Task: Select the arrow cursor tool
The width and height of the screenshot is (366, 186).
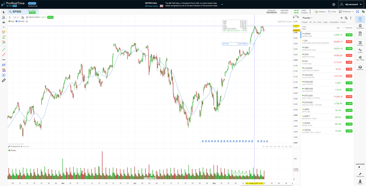Action: pos(4,12)
